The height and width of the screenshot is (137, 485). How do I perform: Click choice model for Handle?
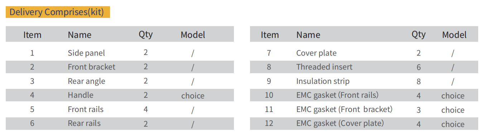click(193, 96)
